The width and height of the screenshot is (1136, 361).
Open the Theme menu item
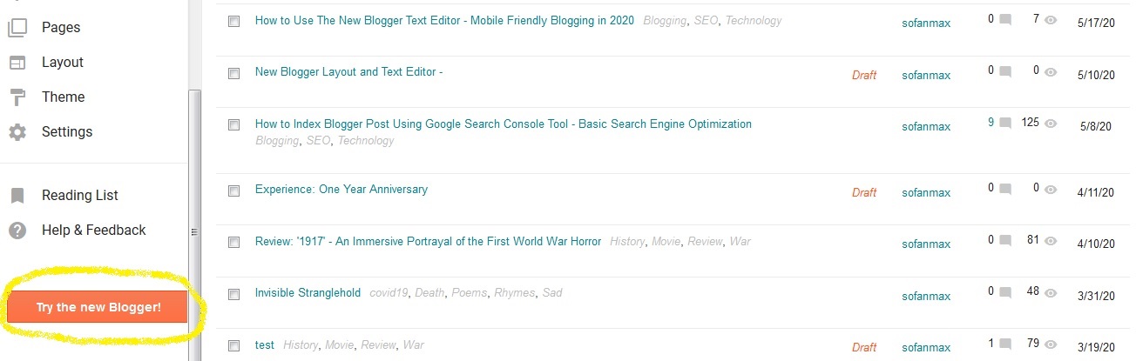pos(63,97)
